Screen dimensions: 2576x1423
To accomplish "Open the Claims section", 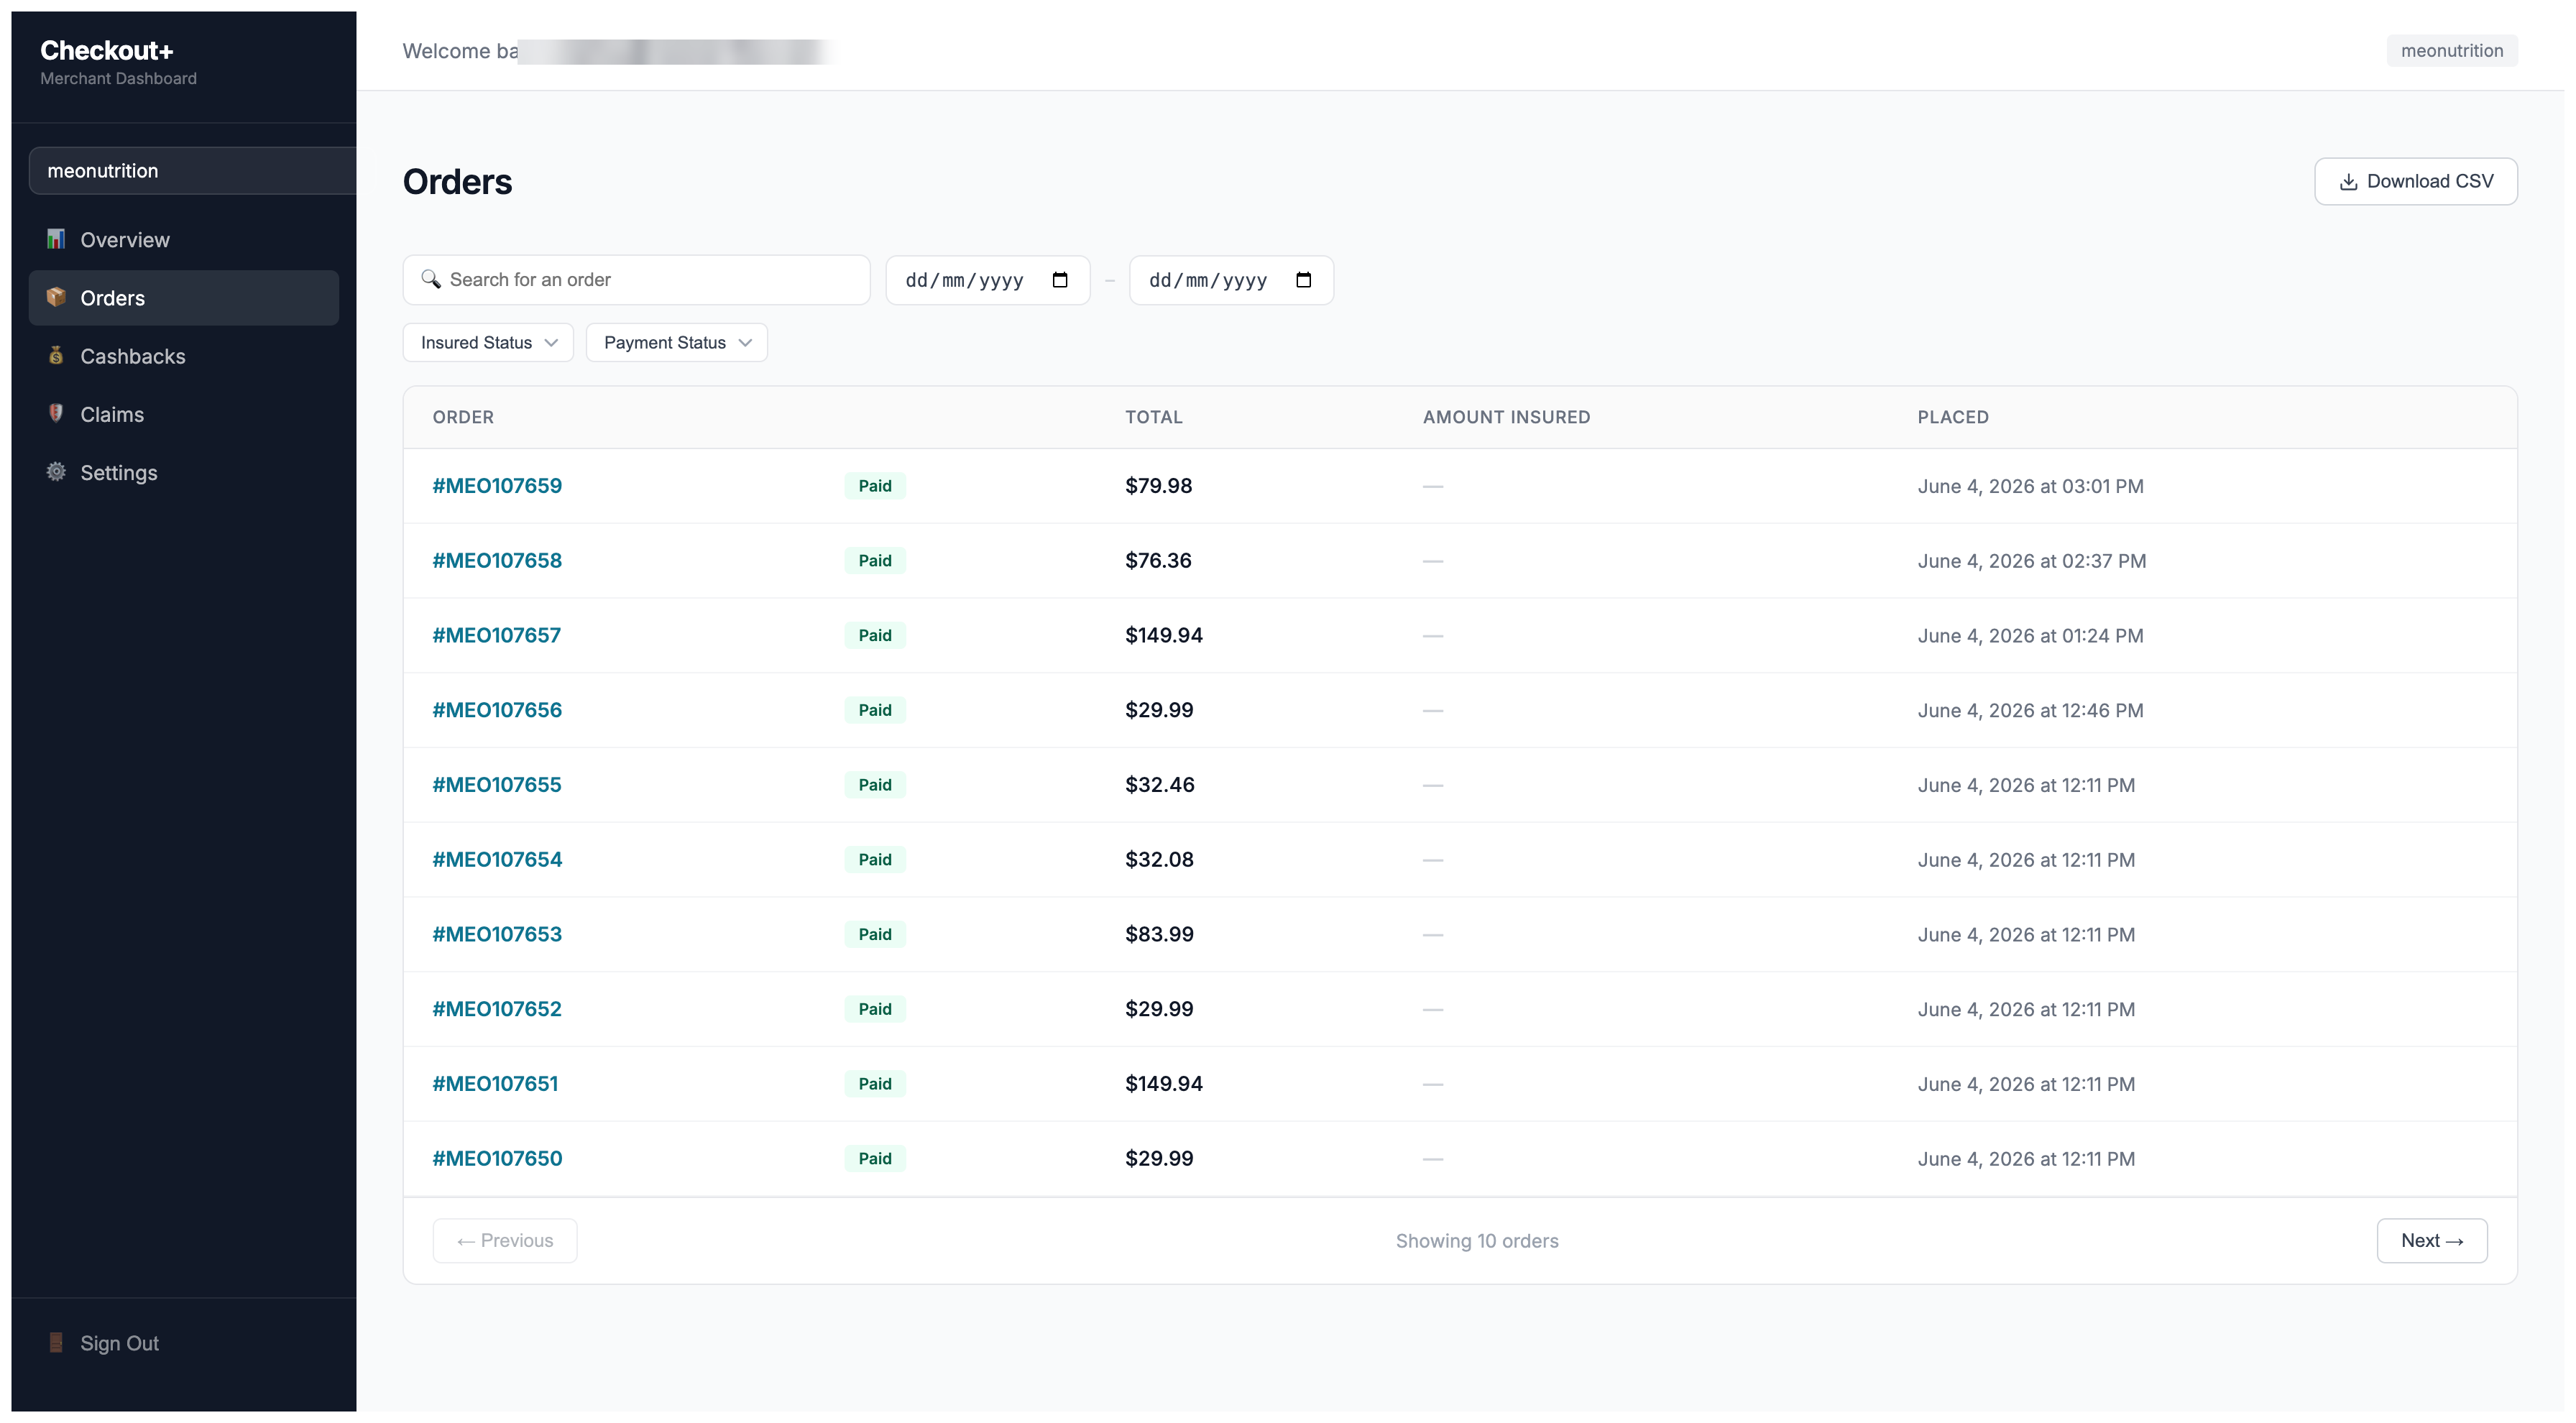I will click(x=184, y=413).
